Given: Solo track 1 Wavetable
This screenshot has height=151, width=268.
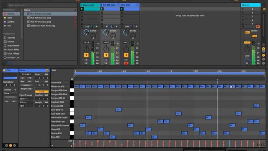Looking at the screenshot, I should click(86, 60).
